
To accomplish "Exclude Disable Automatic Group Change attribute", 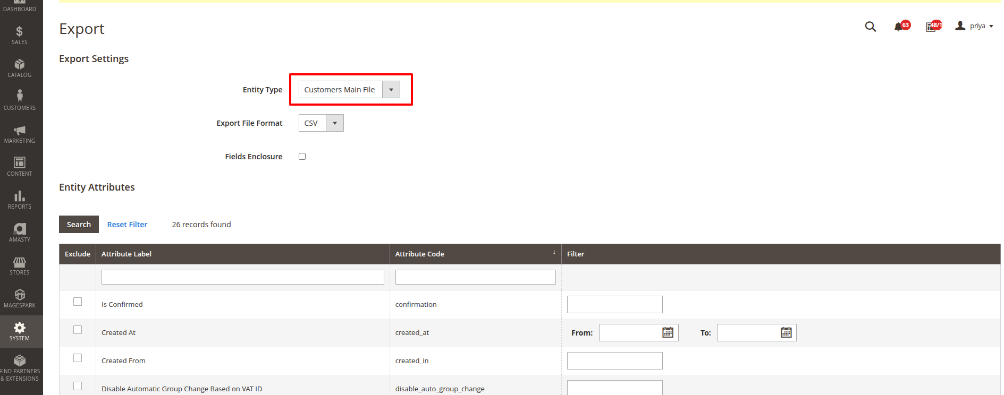I will [x=78, y=386].
